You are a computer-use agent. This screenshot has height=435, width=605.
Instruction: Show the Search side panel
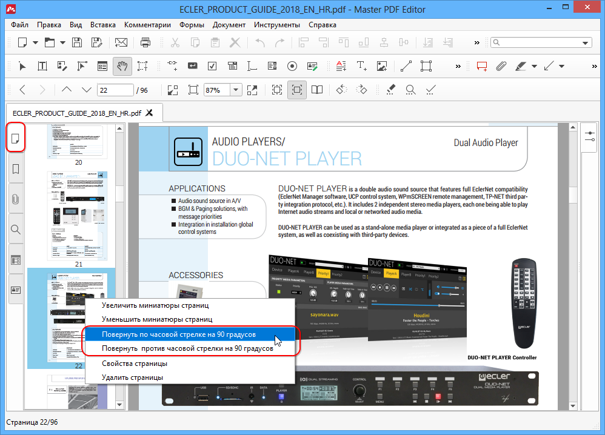(15, 230)
